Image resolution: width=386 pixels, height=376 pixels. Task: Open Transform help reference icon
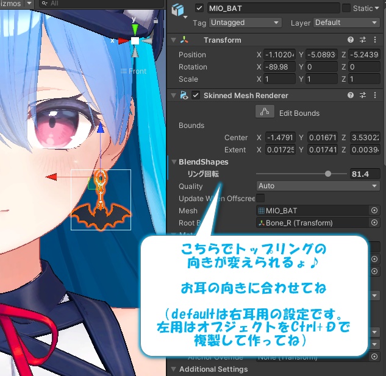pyautogui.click(x=351, y=40)
